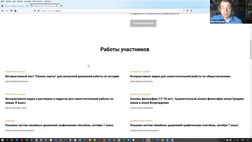Go forward in browser history
This screenshot has width=252, height=142.
(7, 11)
